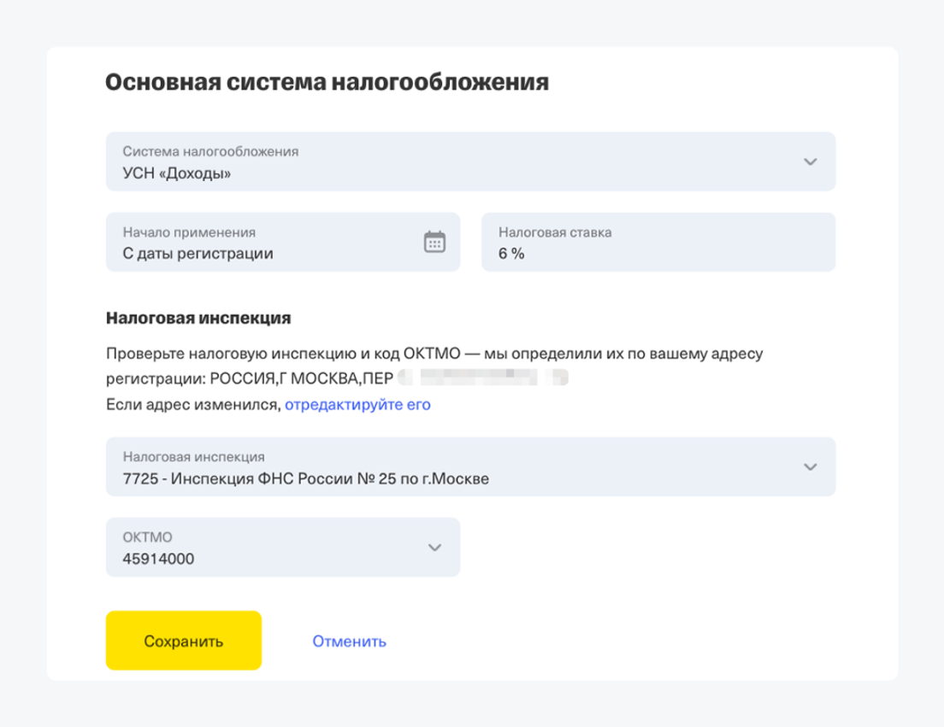Expand the Налоговая инспекция dropdown chevron
944x727 pixels.
click(x=811, y=466)
